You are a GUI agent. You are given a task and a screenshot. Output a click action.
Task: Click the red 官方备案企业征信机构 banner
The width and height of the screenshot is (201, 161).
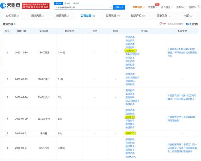point(35,6)
